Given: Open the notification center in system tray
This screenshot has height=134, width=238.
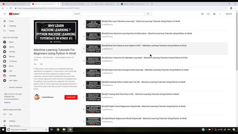Looking at the screenshot, I should 234,130.
